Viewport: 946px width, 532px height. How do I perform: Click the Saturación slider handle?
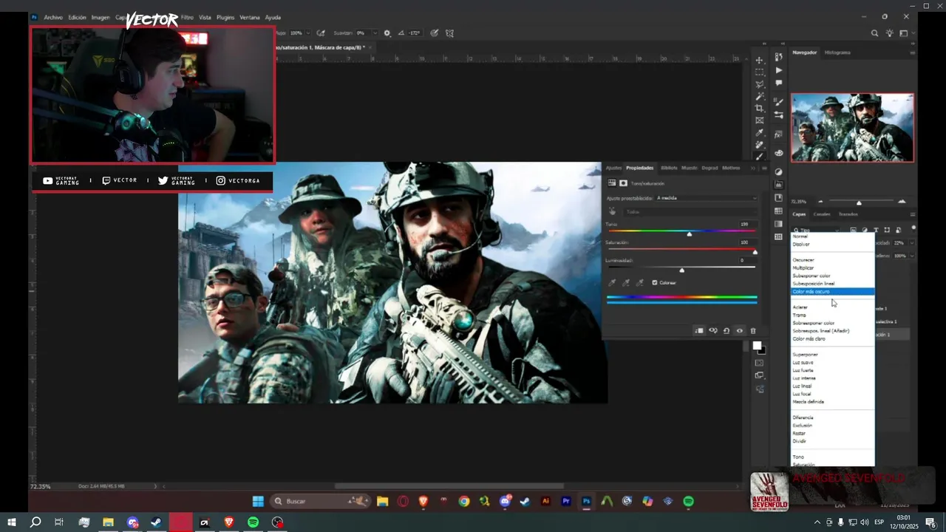click(x=755, y=252)
